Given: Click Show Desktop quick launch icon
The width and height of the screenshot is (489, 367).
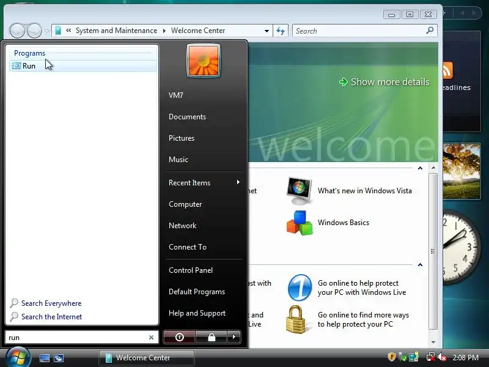Looking at the screenshot, I should [x=44, y=358].
